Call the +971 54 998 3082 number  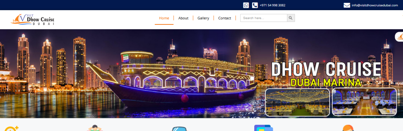pyautogui.click(x=272, y=5)
